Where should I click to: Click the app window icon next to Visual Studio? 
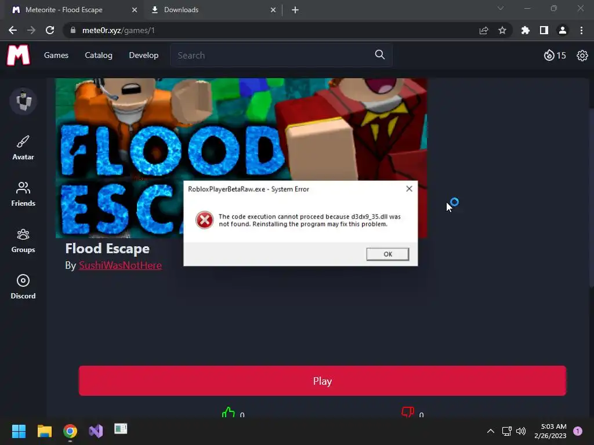[x=121, y=429]
